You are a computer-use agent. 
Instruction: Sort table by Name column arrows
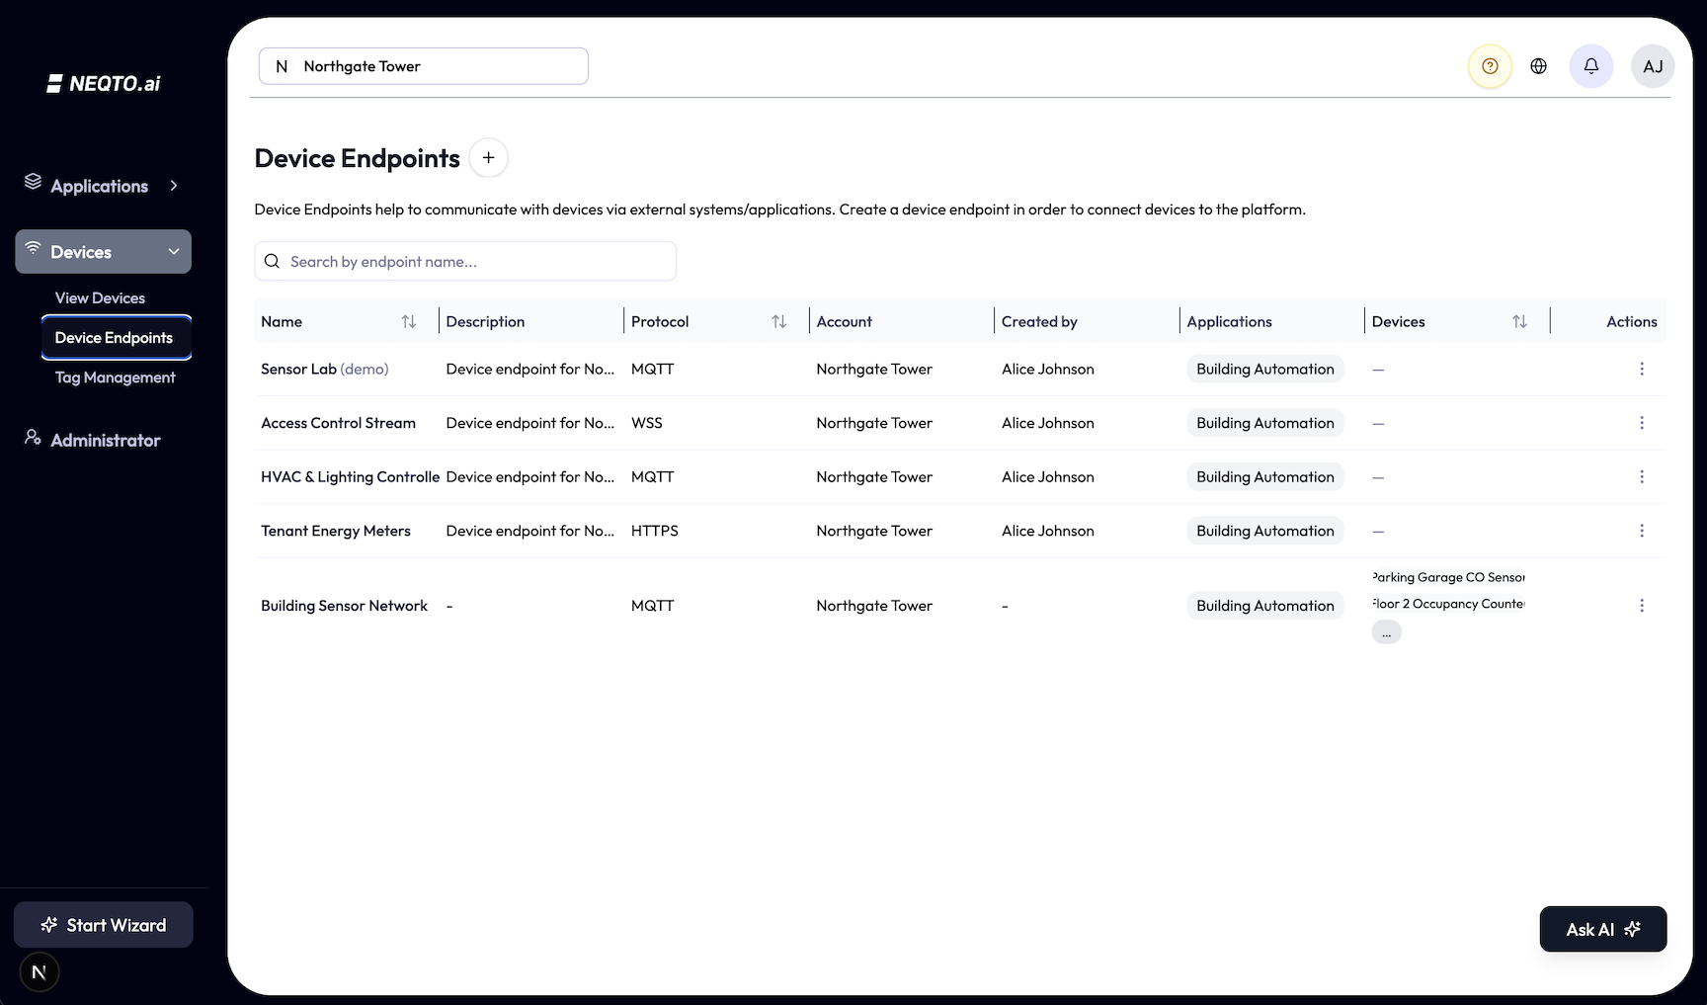tap(409, 322)
